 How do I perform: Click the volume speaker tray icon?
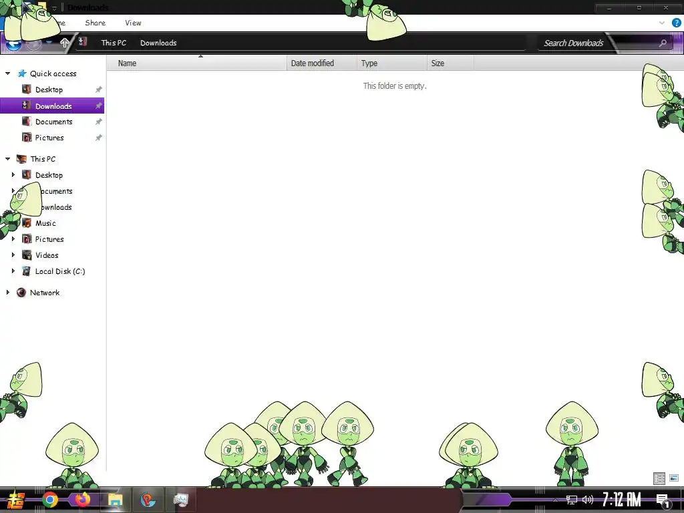click(588, 500)
